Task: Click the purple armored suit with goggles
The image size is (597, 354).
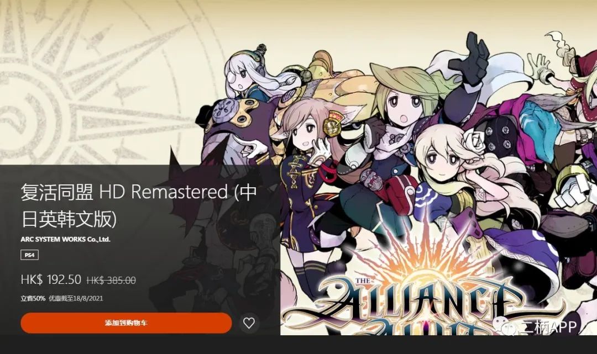Action: click(x=236, y=125)
